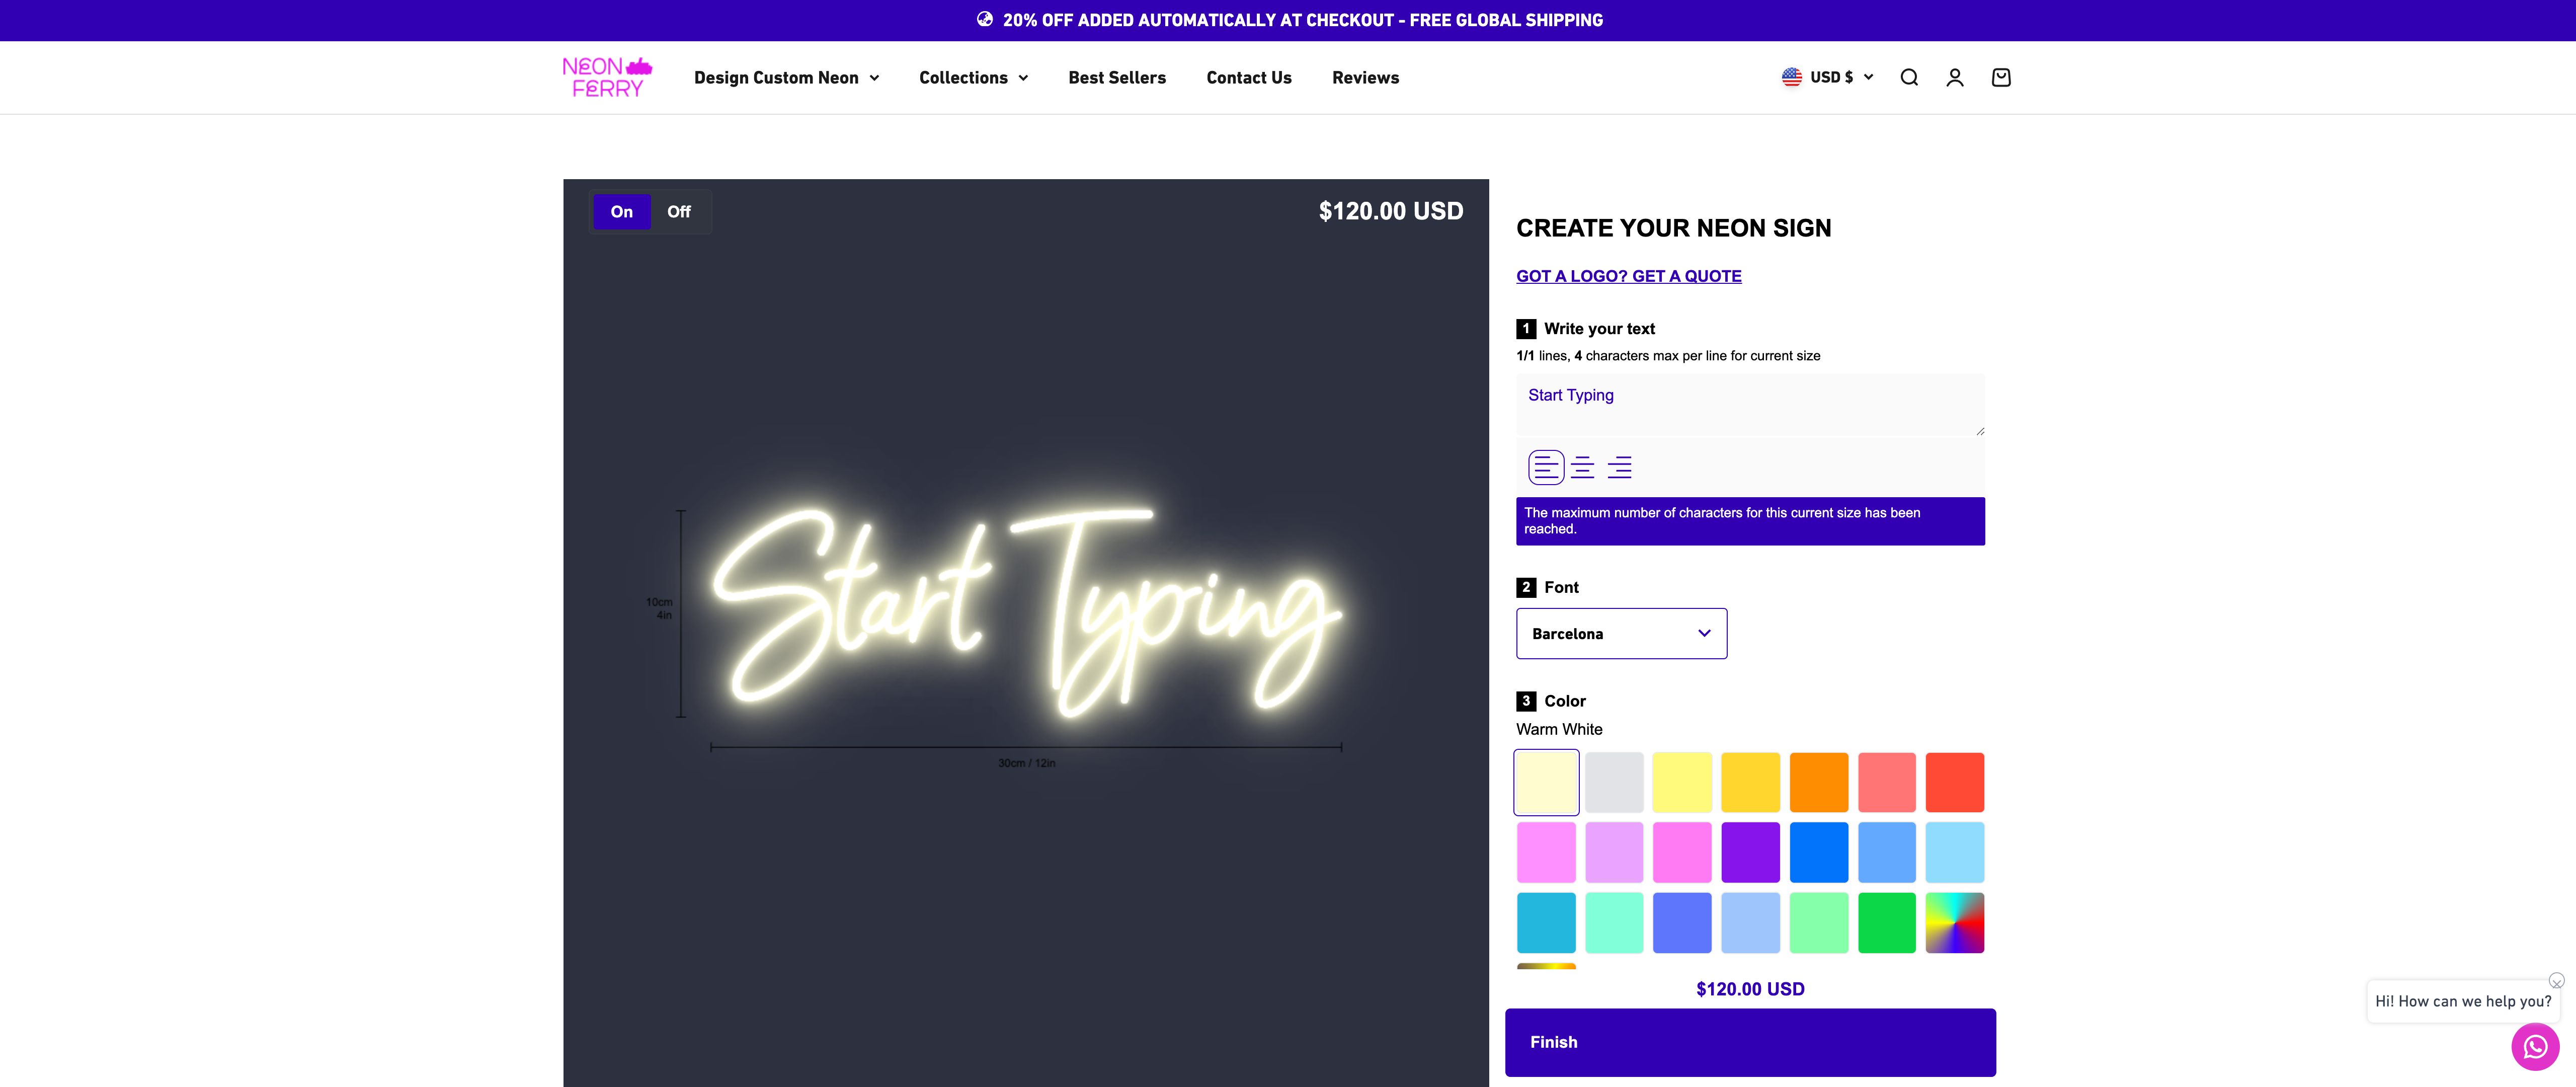Turn the neon preview Off
Viewport: 2576px width, 1087px height.
point(679,211)
